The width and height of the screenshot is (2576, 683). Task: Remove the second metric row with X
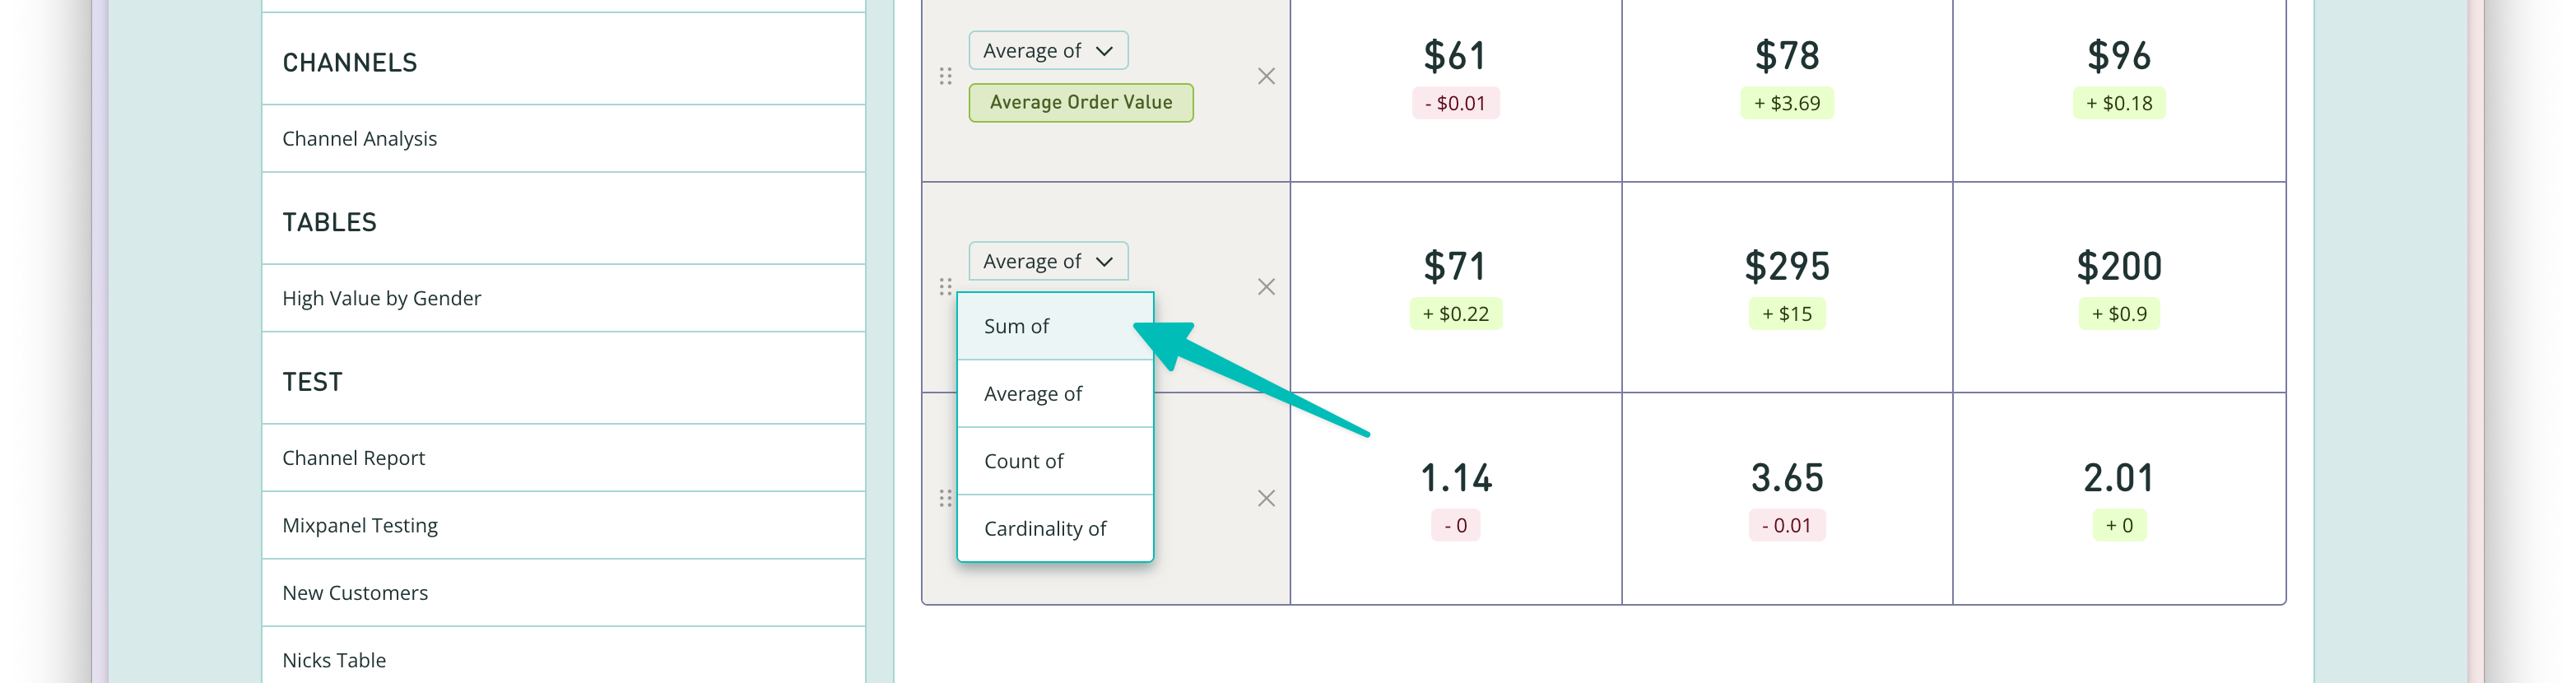pos(1266,287)
